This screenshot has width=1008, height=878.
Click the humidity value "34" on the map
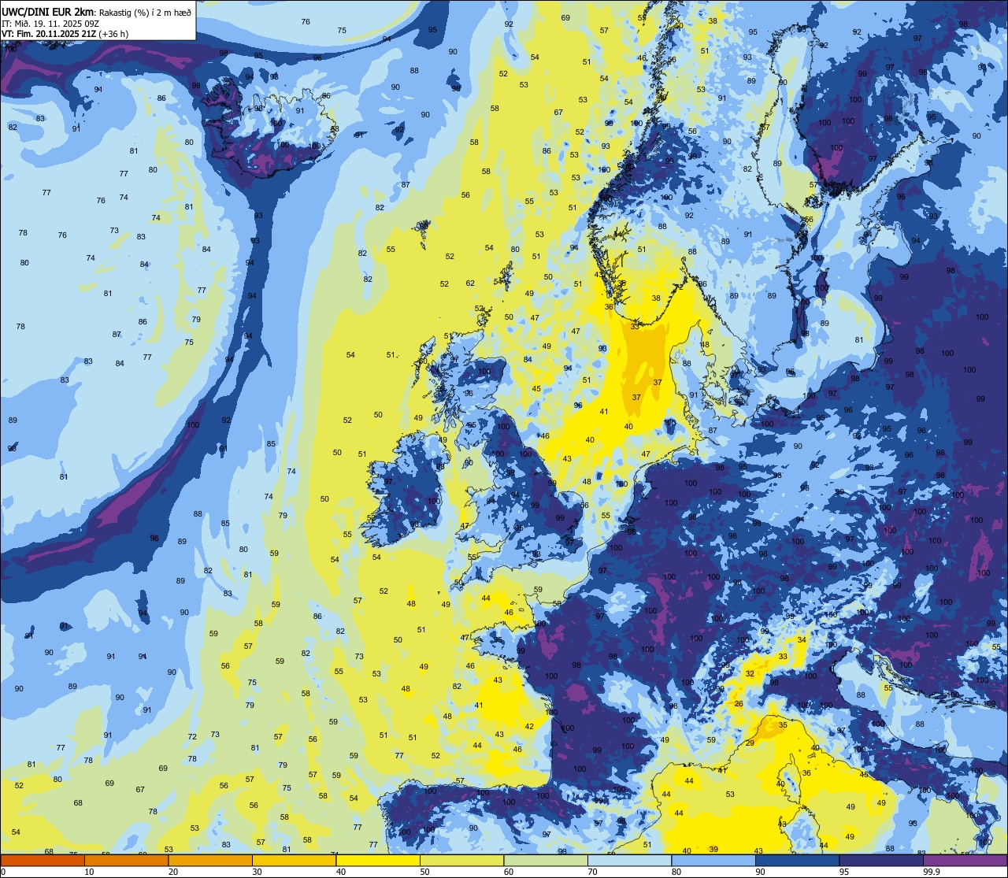pos(802,640)
